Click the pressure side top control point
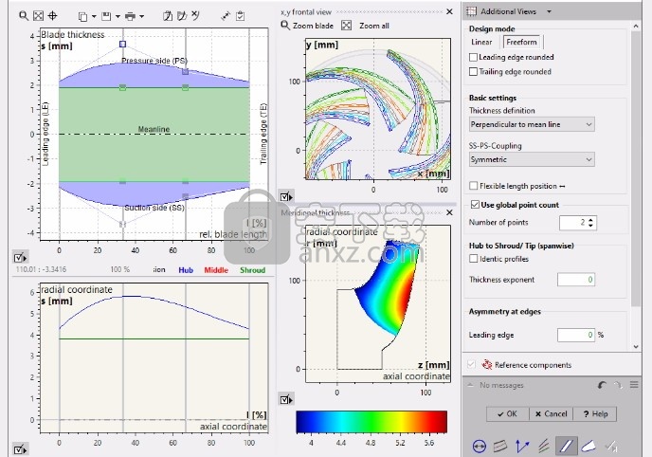Screen dimensions: 652x457 pos(122,44)
